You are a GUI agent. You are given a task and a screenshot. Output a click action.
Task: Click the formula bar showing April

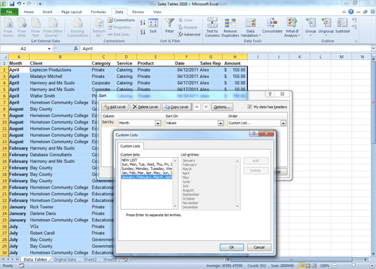click(x=226, y=48)
